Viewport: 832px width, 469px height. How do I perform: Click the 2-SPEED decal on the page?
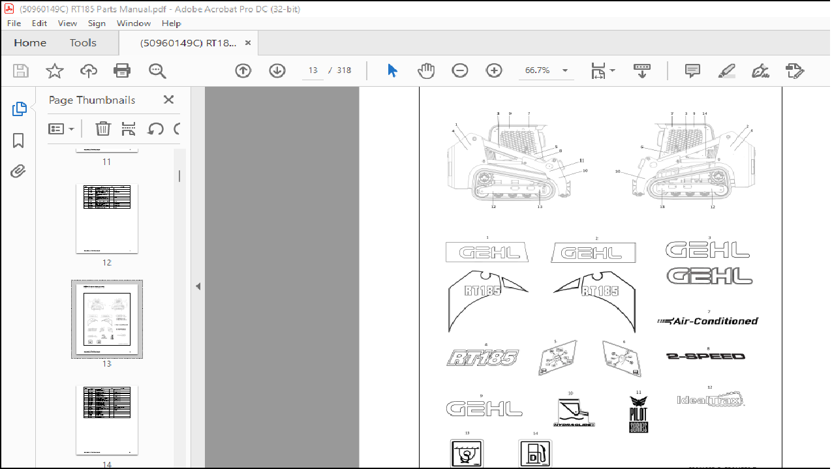click(705, 356)
